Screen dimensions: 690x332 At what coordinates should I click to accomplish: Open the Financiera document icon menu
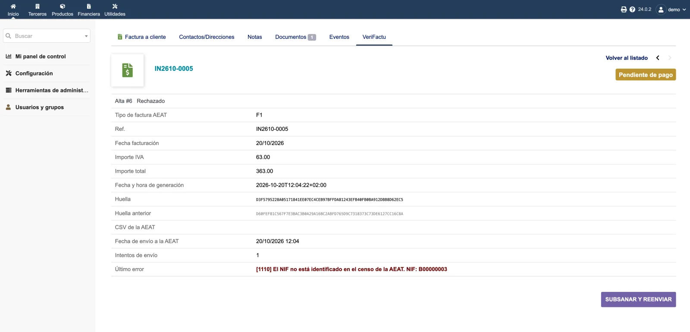[x=89, y=6]
